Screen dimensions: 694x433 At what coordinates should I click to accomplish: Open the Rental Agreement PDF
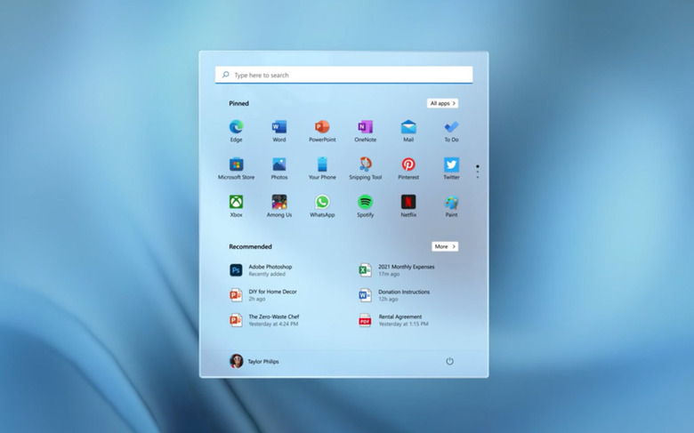(x=393, y=320)
